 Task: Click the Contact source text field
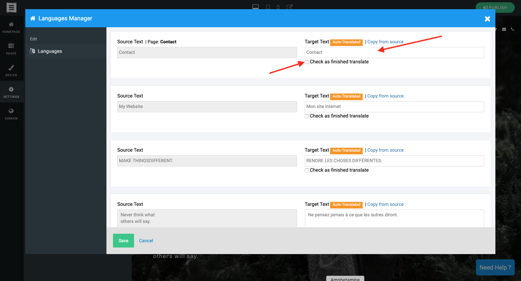click(x=207, y=53)
